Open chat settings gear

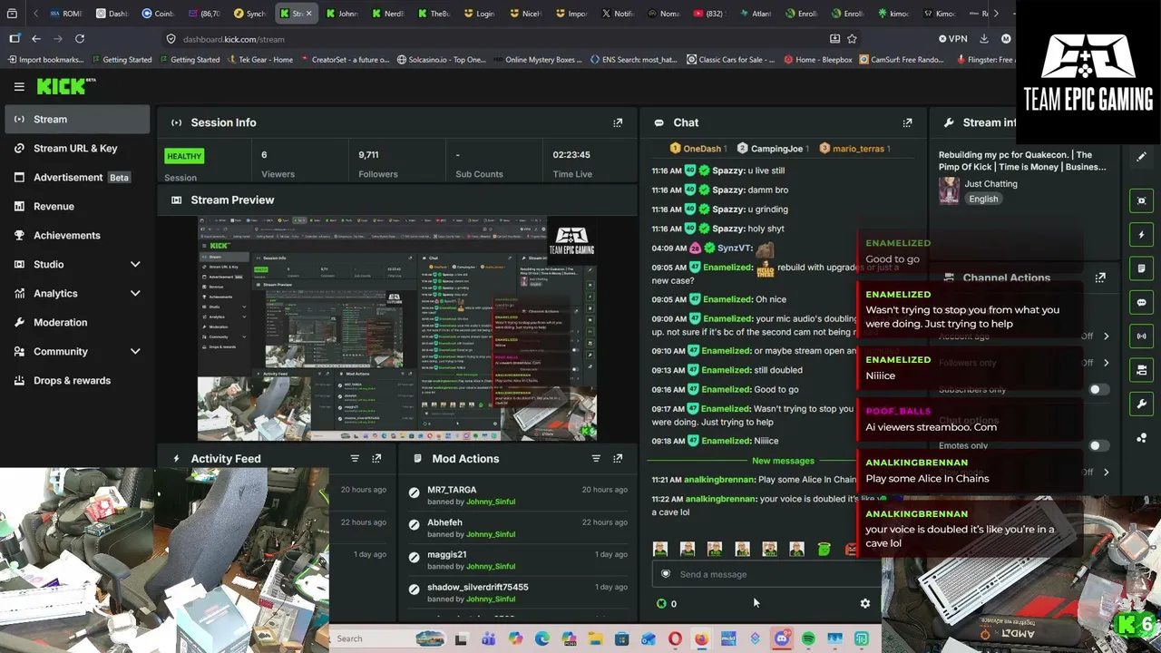864,603
